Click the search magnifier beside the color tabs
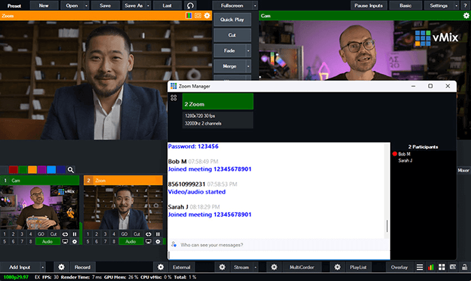The height and width of the screenshot is (281, 471). pos(71,169)
